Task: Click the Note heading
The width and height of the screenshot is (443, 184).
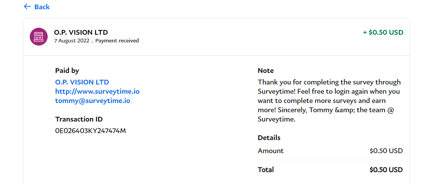Action: [266, 71]
